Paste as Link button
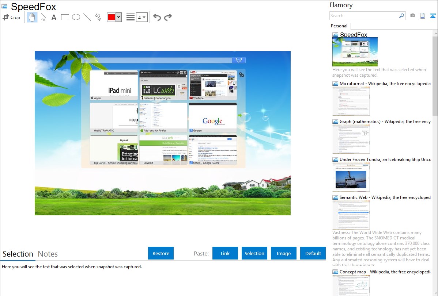Image resolution: width=438 pixels, height=296 pixels. tap(225, 253)
